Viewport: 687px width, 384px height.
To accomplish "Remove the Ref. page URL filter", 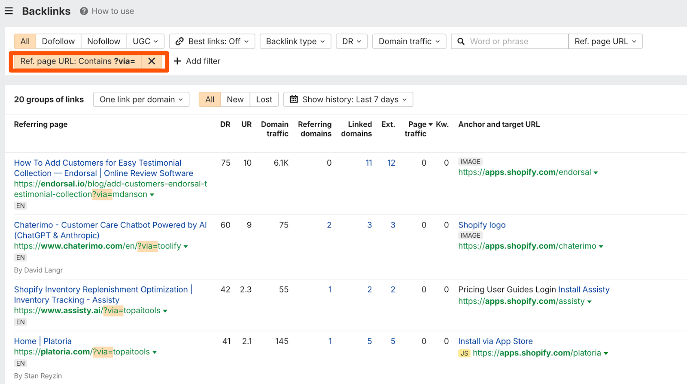I will pos(152,61).
